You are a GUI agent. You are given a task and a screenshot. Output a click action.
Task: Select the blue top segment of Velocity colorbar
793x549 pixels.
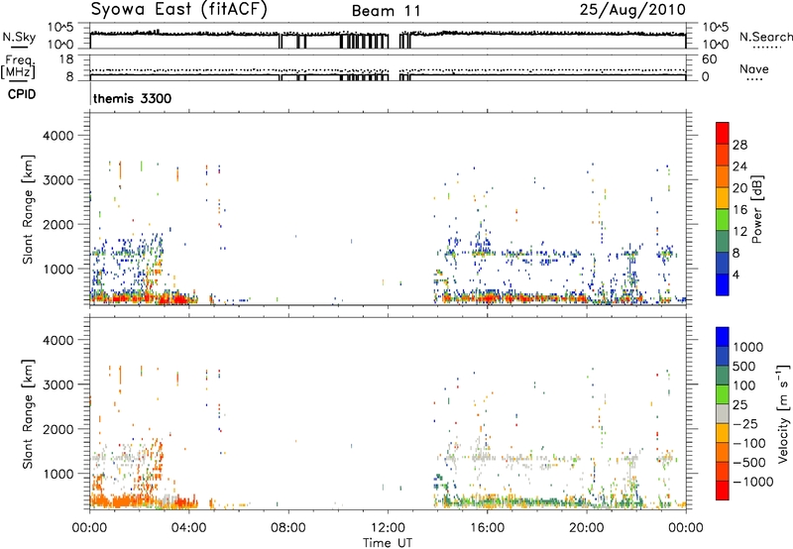coord(723,337)
